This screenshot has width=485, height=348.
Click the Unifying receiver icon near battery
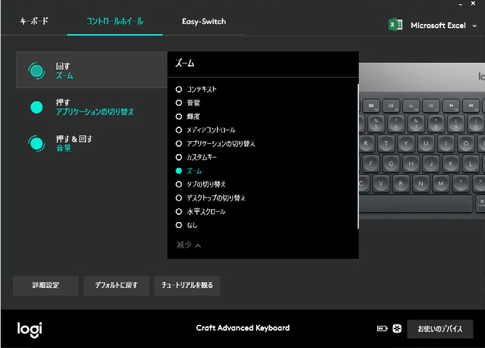pos(397,328)
